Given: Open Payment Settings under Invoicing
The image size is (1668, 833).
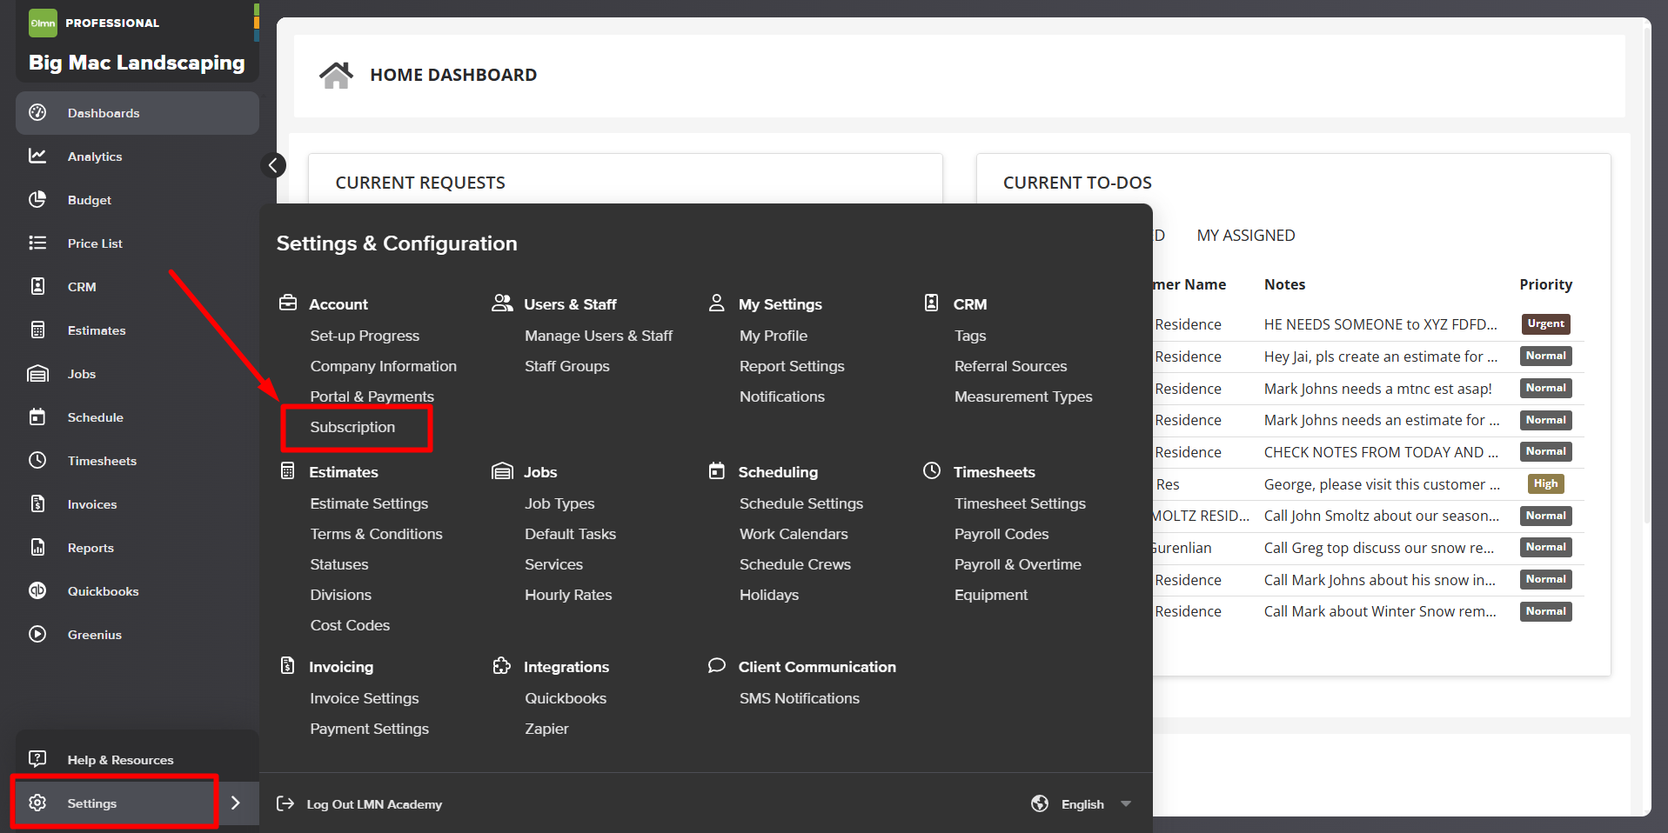Looking at the screenshot, I should [369, 729].
